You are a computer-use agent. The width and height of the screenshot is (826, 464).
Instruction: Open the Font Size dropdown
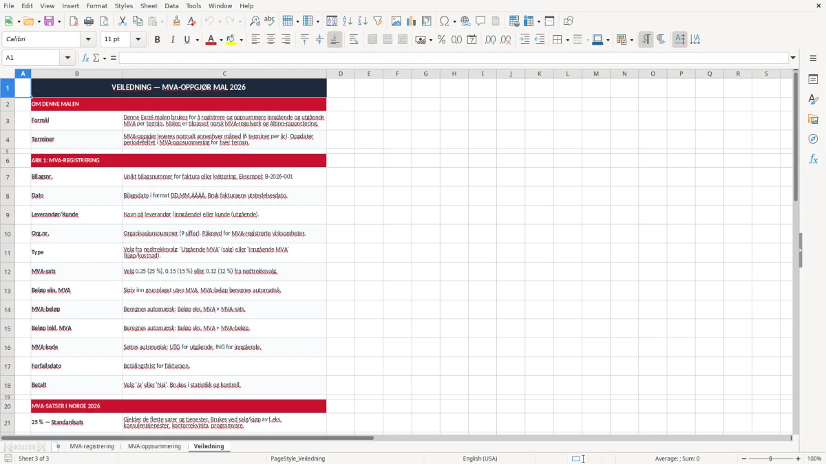[138, 40]
